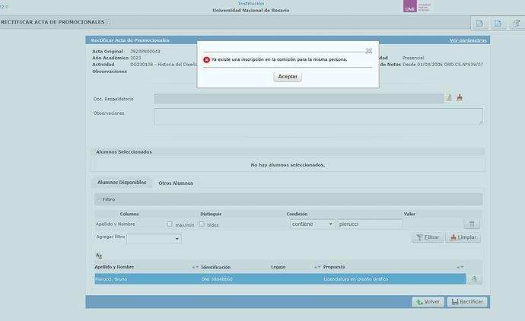525x321 pixels.
Task: Switch to Alumnos Disponibles tab
Action: pyautogui.click(x=122, y=183)
